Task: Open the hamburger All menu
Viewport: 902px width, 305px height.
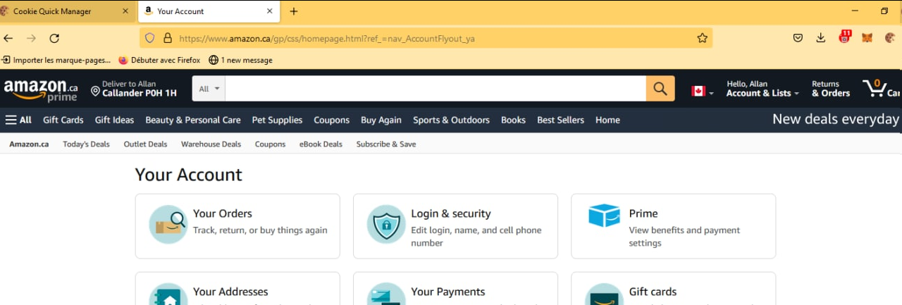Action: (18, 120)
